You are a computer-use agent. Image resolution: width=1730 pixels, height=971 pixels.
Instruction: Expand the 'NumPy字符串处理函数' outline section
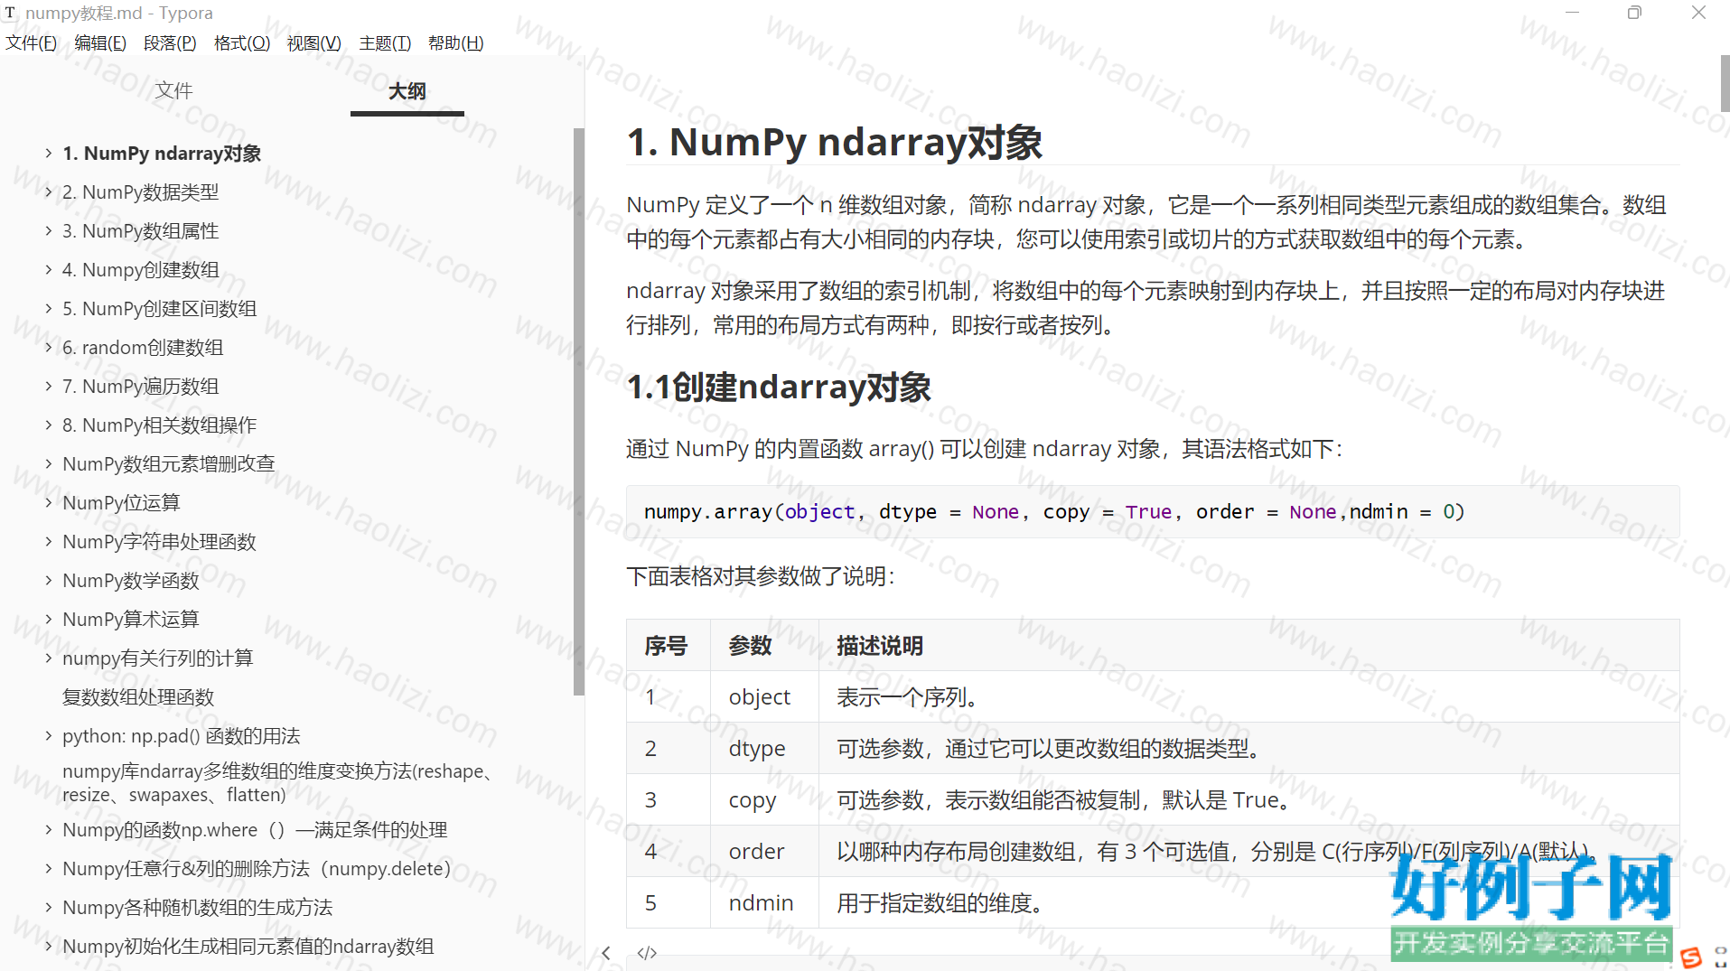pyautogui.click(x=49, y=542)
